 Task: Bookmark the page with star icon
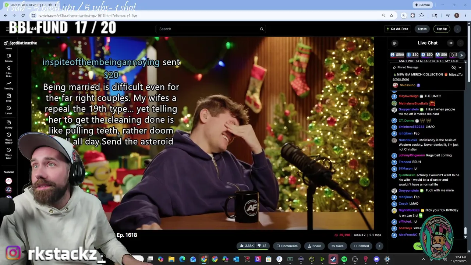point(392,15)
